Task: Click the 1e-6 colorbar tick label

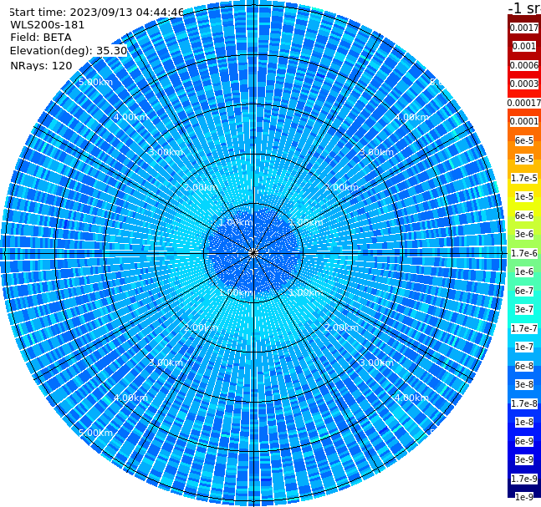Action: [524, 271]
